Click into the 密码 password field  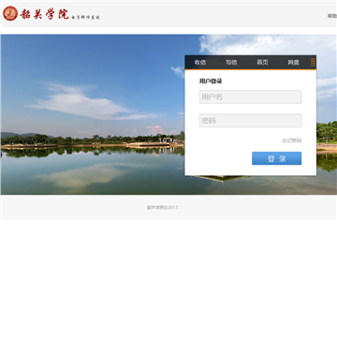pos(251,121)
